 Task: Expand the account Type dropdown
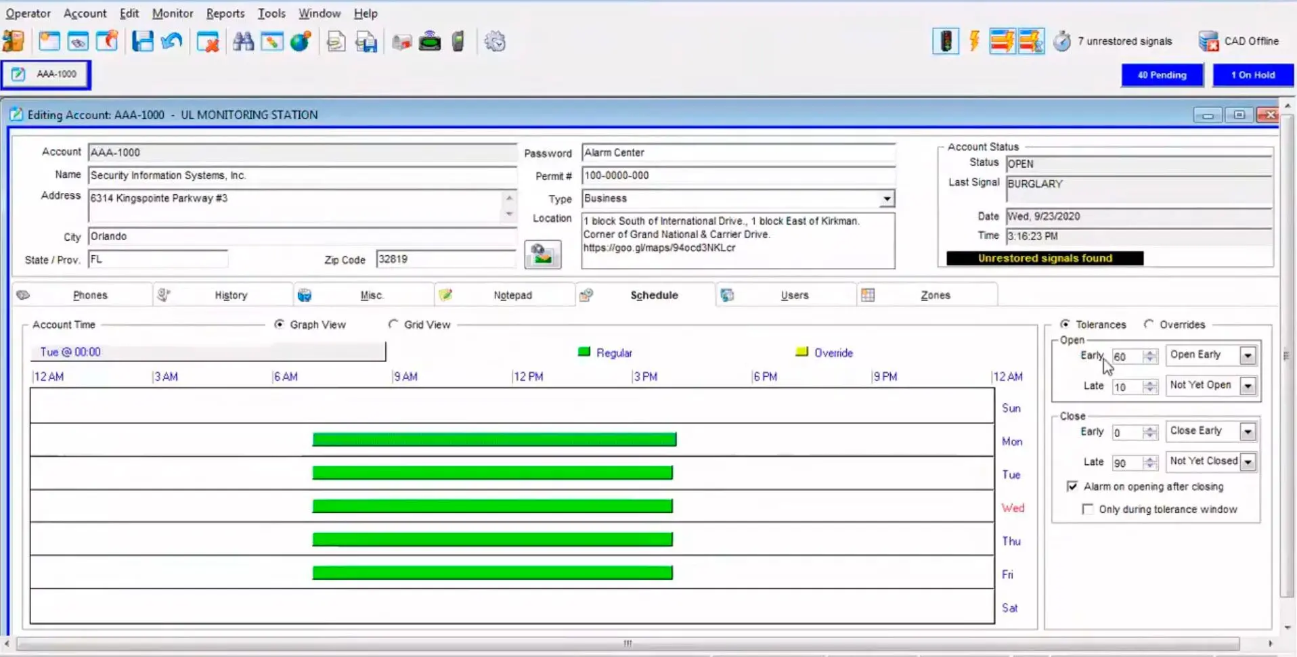(x=886, y=199)
